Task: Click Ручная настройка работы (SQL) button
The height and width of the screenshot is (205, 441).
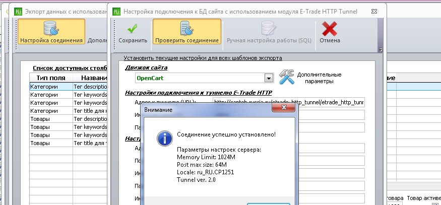Action: (269, 32)
